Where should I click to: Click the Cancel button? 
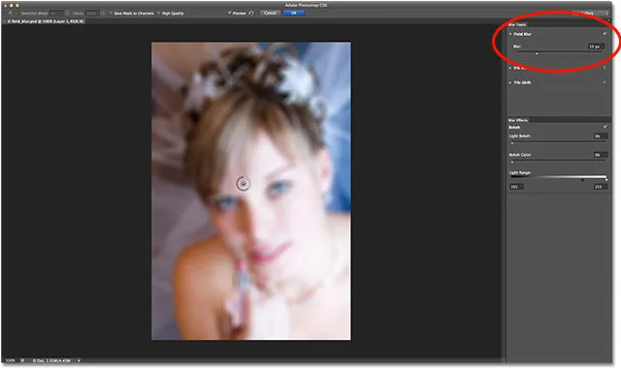[x=270, y=13]
